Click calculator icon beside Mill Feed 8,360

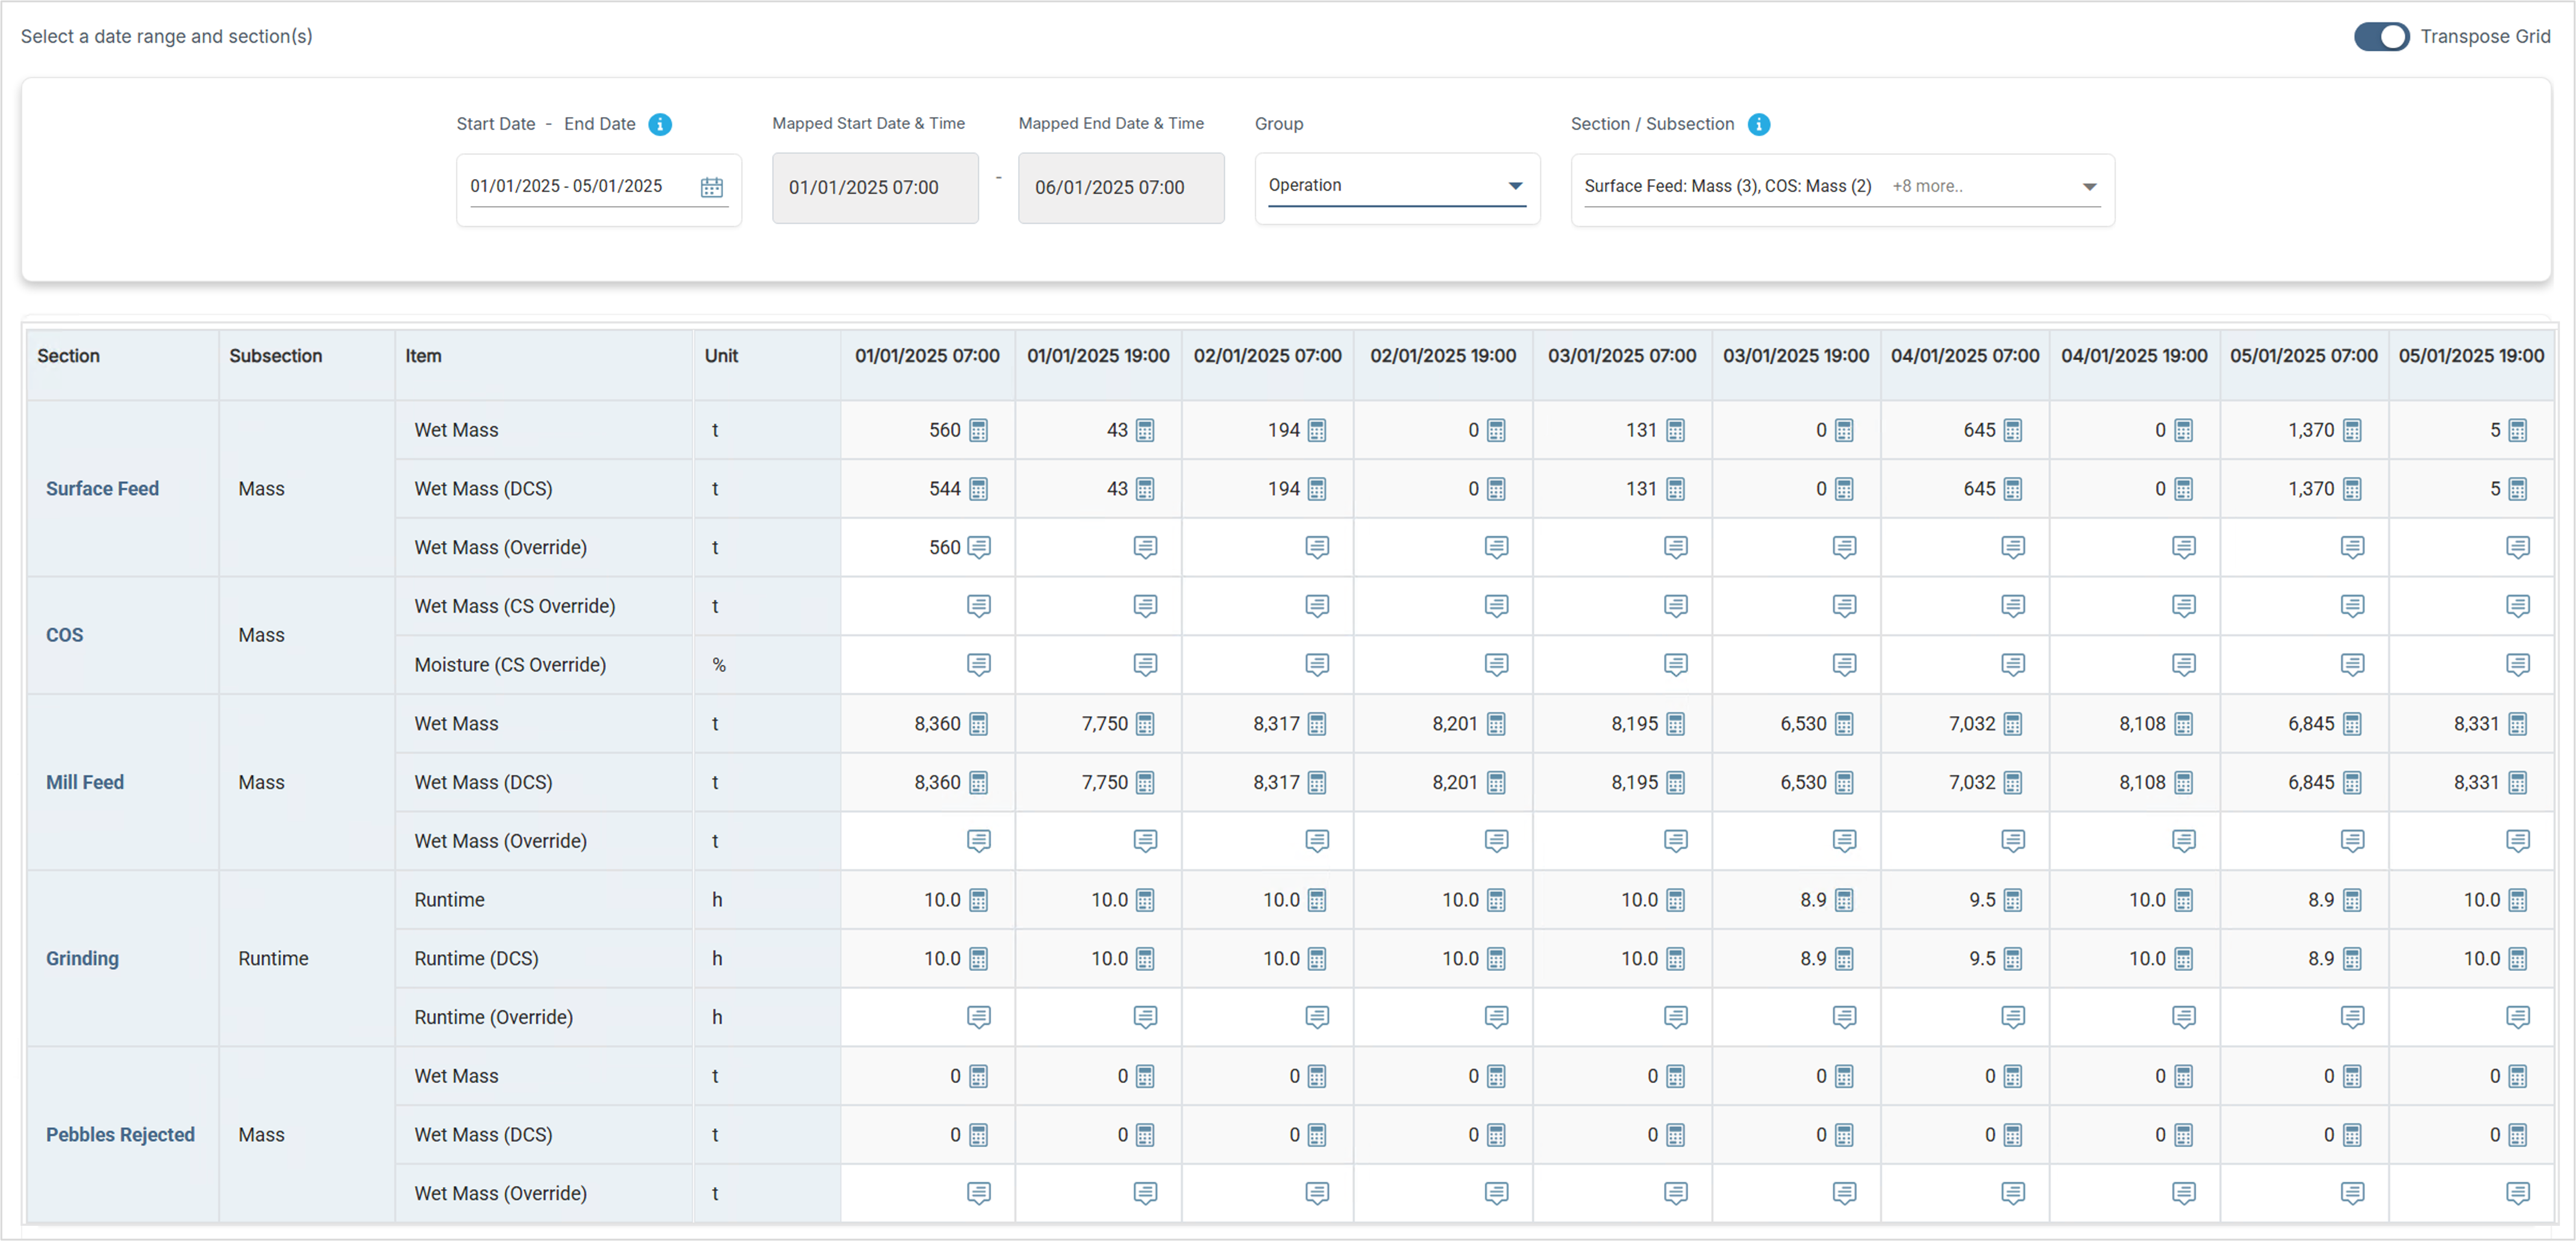(x=979, y=724)
